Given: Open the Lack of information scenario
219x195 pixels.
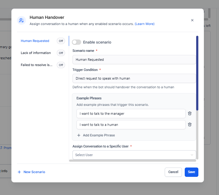Looking at the screenshot, I should coord(36,53).
